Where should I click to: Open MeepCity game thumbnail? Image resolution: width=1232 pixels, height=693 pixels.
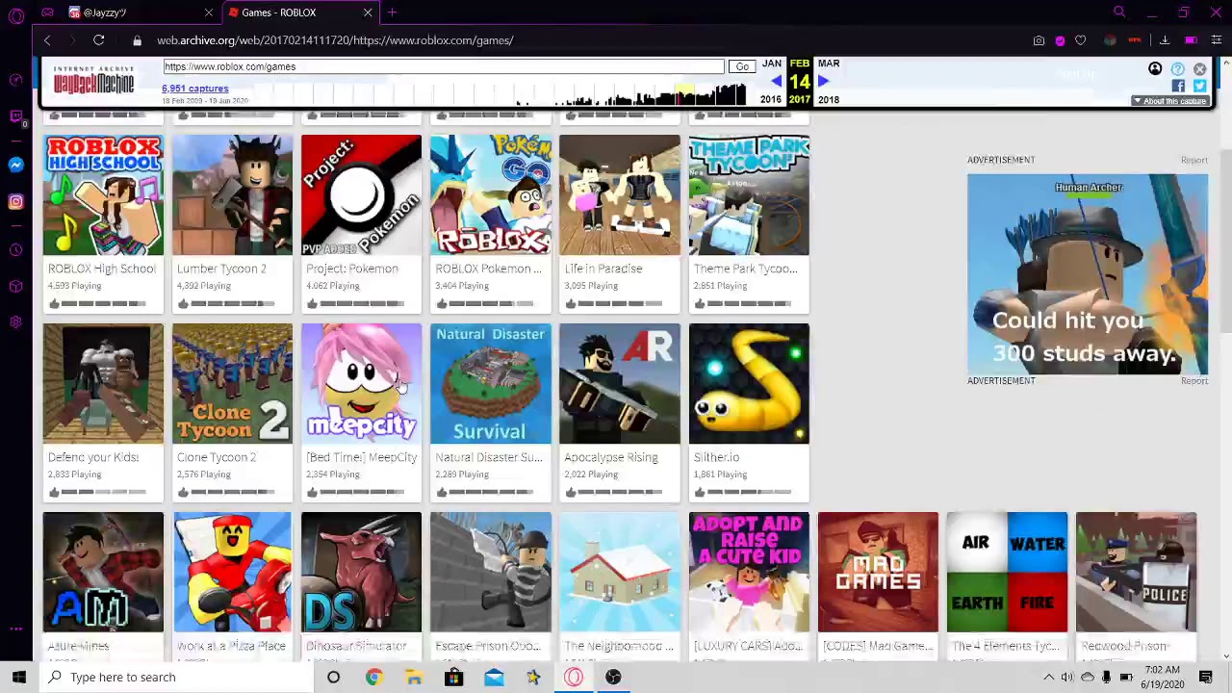pos(361,383)
